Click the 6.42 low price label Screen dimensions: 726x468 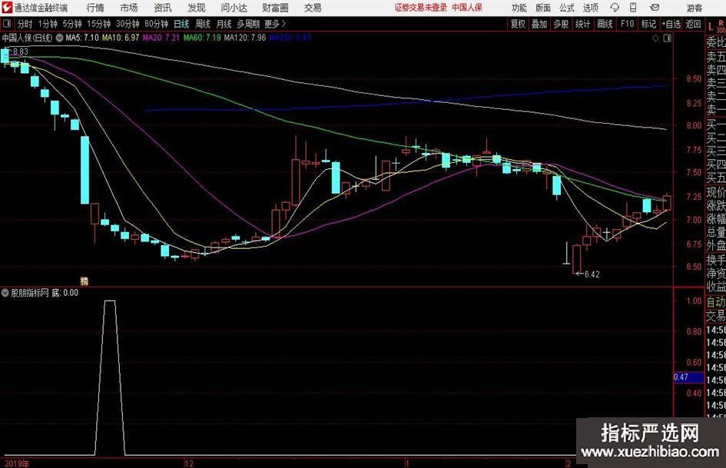click(592, 274)
